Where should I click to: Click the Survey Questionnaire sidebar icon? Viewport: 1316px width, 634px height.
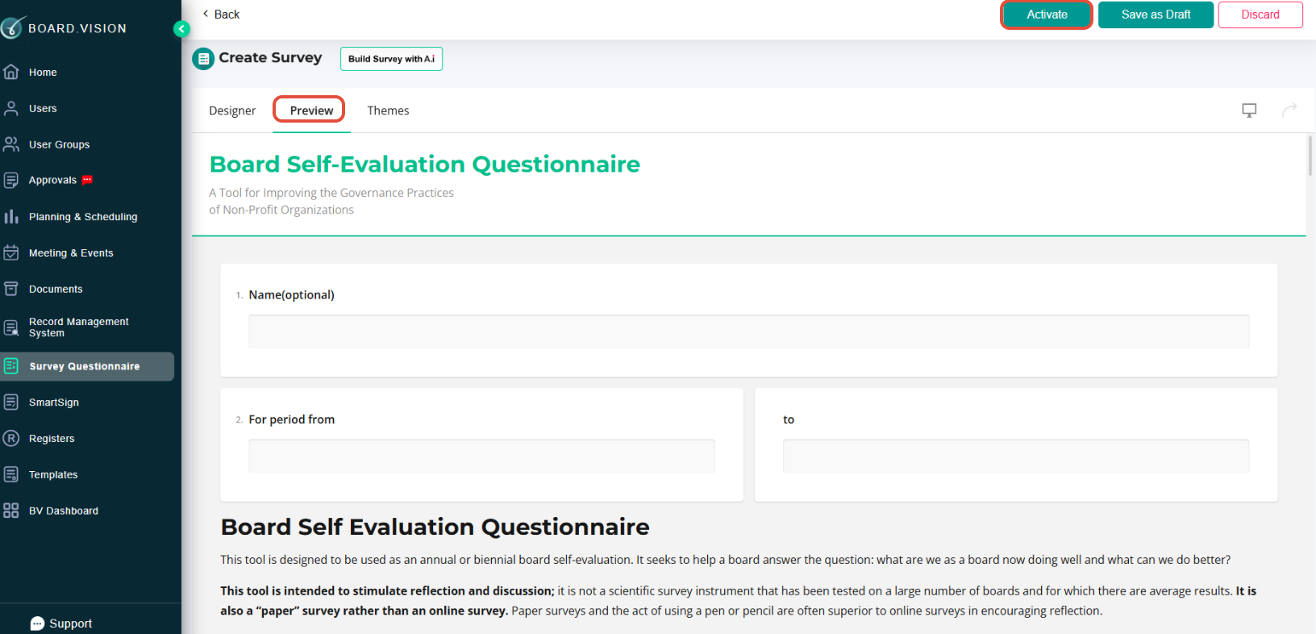(11, 366)
